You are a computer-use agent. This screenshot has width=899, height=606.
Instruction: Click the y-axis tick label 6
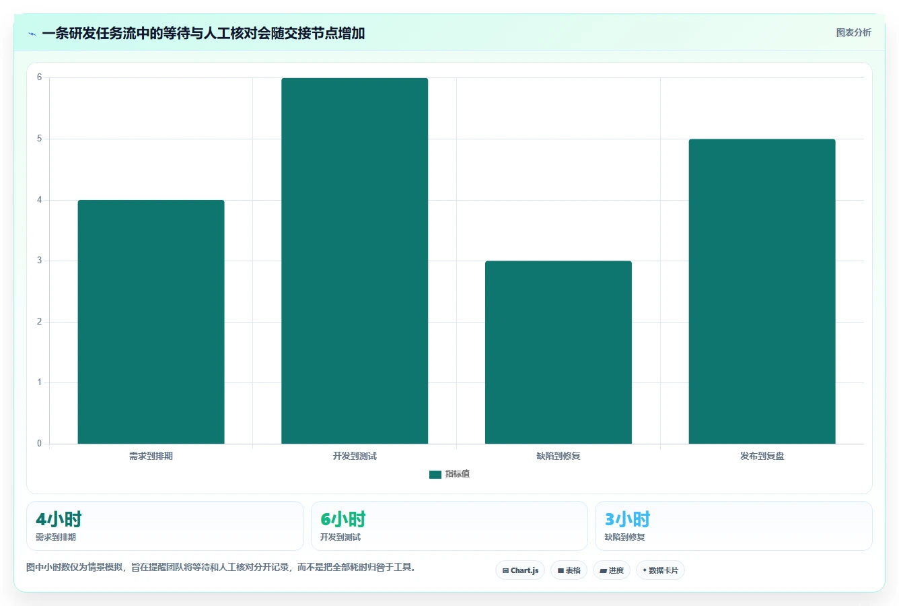pos(40,77)
